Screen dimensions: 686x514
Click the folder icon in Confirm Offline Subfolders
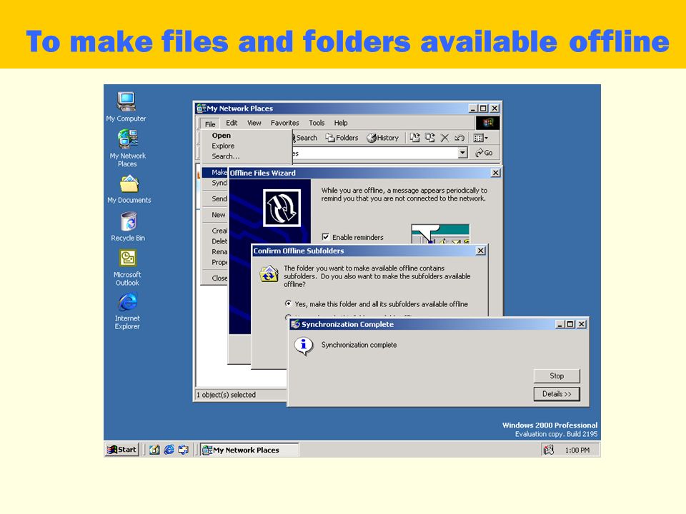click(269, 274)
